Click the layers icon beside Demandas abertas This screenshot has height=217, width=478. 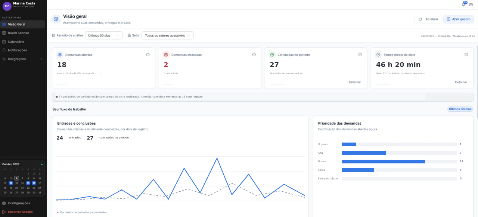(x=60, y=55)
